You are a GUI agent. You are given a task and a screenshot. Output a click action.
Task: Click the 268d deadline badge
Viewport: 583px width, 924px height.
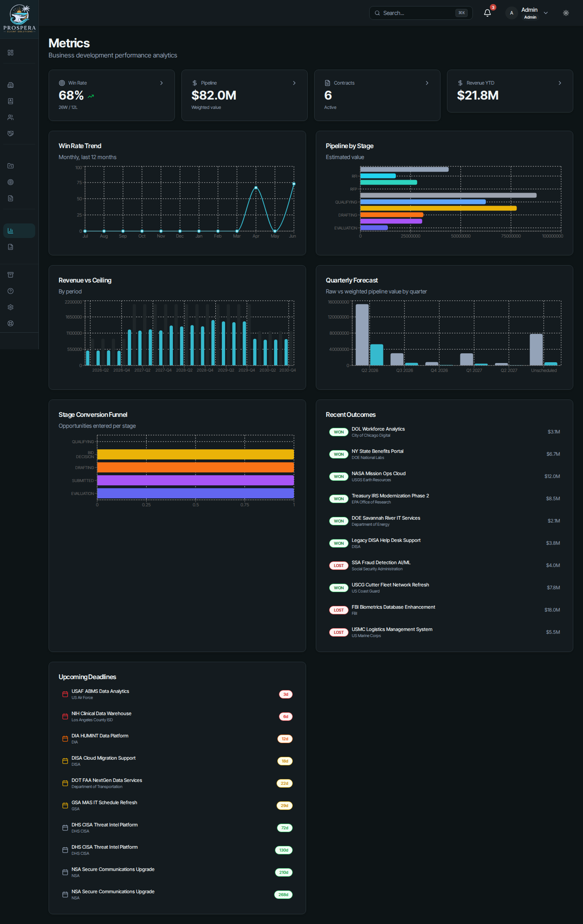click(x=283, y=894)
